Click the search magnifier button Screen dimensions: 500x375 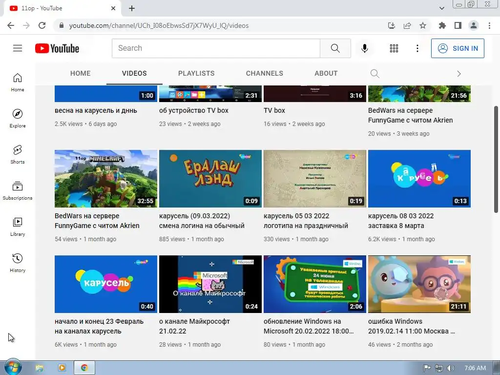click(335, 48)
